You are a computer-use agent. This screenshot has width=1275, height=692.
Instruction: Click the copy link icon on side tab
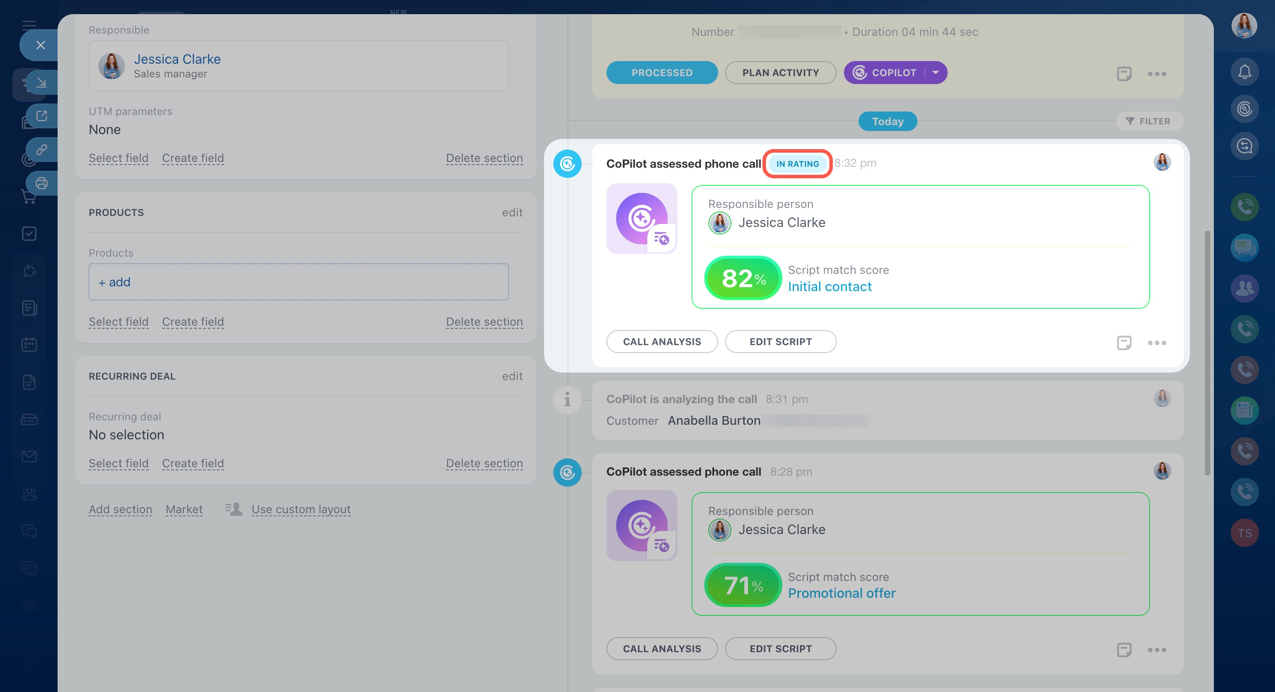pos(42,149)
